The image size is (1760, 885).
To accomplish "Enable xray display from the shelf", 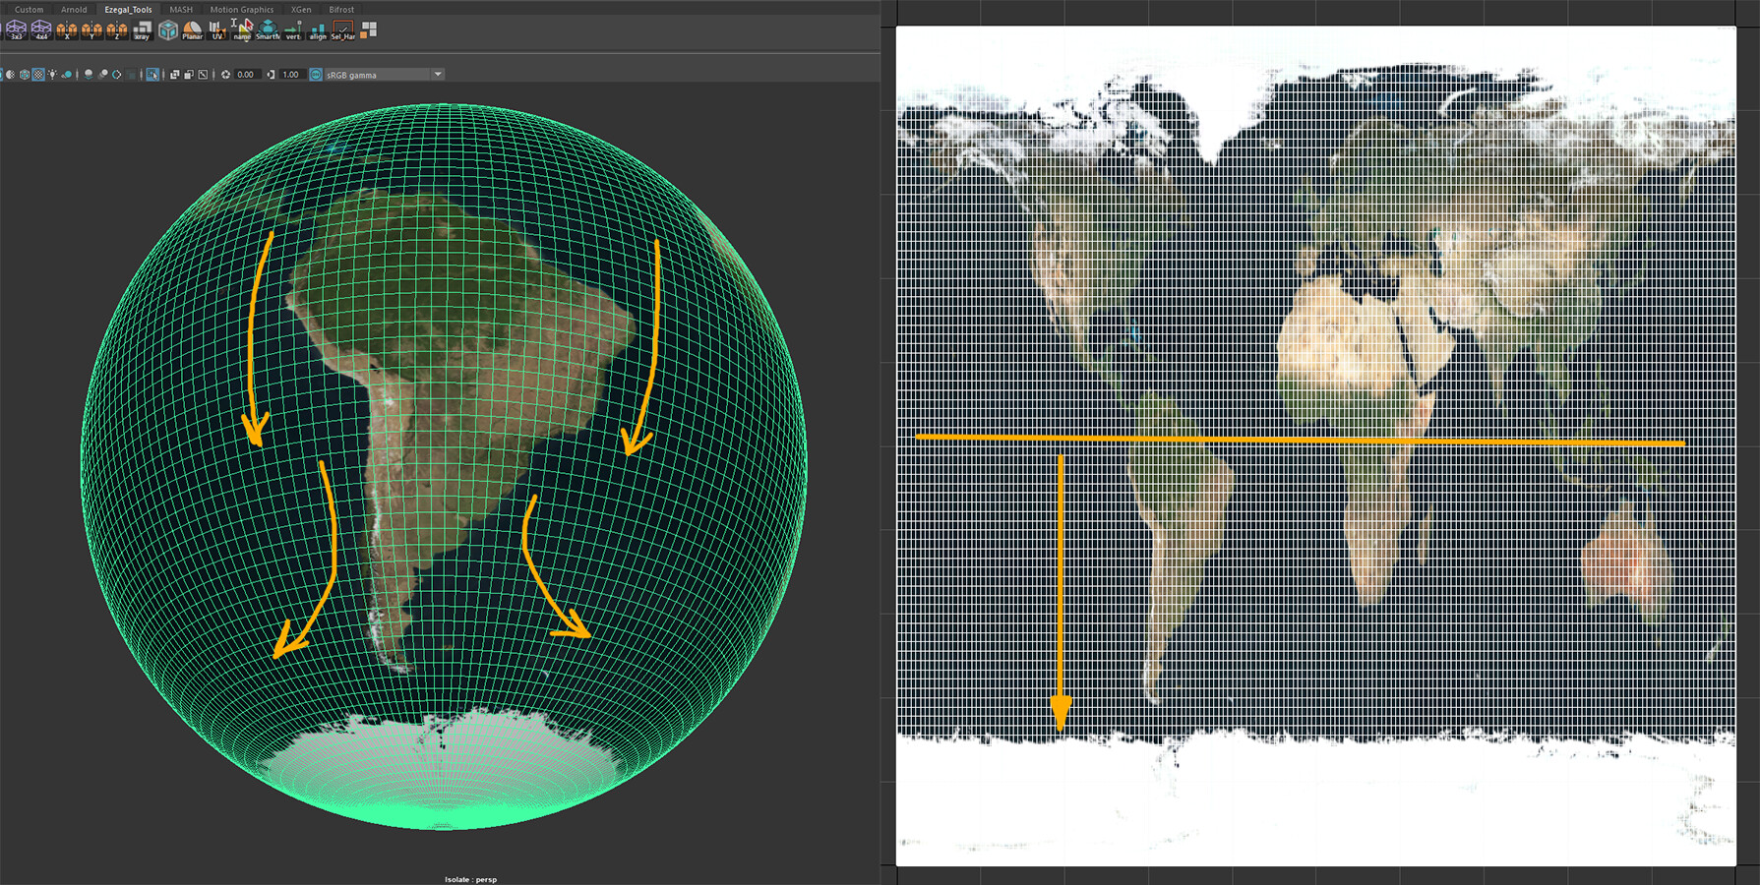I will click(143, 33).
